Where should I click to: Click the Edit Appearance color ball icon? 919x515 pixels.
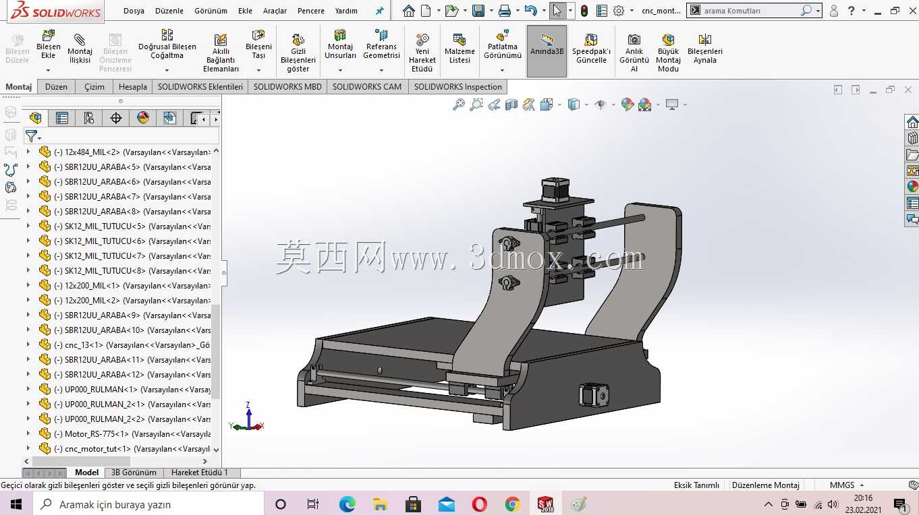(628, 104)
